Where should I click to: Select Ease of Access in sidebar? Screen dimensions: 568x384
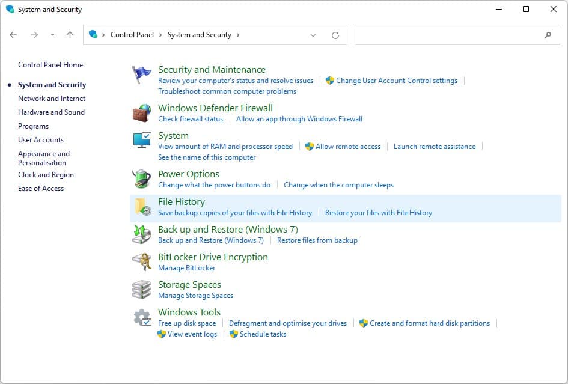click(x=41, y=188)
